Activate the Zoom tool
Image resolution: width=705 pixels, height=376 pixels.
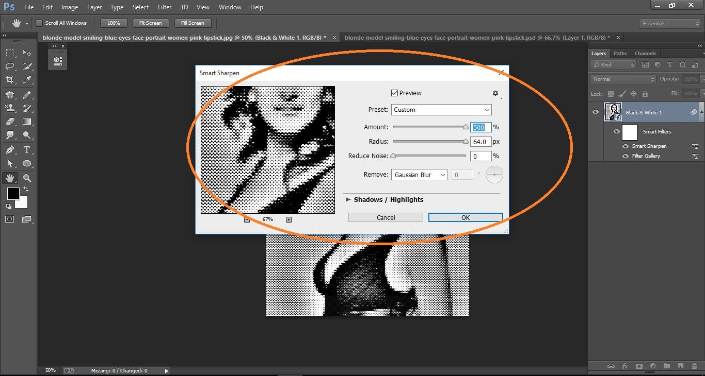tap(27, 178)
